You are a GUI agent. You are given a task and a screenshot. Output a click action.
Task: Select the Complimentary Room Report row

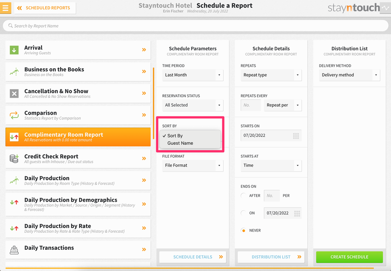(78, 137)
